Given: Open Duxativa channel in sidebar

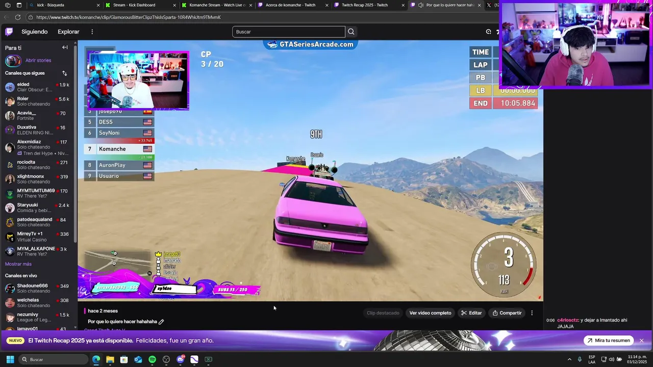Looking at the screenshot, I should point(38,130).
